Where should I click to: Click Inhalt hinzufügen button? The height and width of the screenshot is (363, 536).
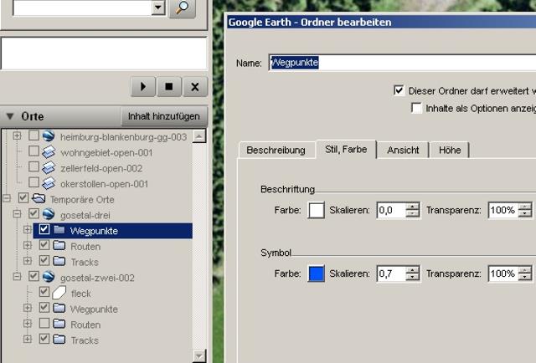(164, 116)
